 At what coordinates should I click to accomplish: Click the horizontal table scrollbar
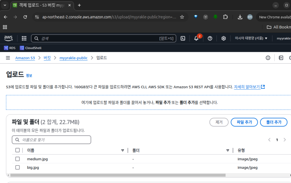118,175
